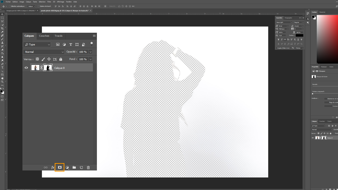The height and width of the screenshot is (190, 338).
Task: Switch to the Tracés tab in floating panel
Action: click(59, 36)
